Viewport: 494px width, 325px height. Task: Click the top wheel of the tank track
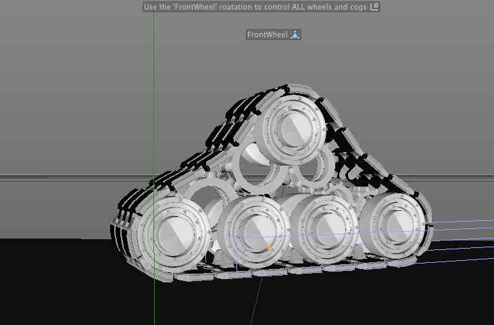tap(291, 129)
